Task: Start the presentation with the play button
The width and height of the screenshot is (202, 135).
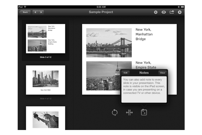Action: pyautogui.click(x=180, y=12)
